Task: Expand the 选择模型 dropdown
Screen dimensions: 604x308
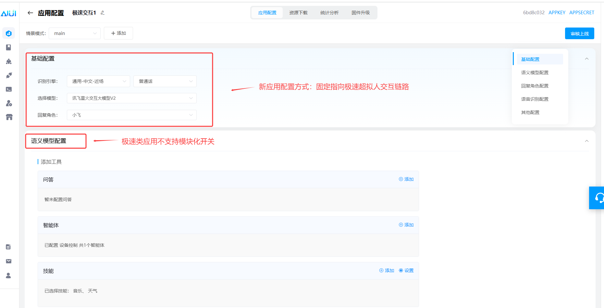Action: pos(131,98)
